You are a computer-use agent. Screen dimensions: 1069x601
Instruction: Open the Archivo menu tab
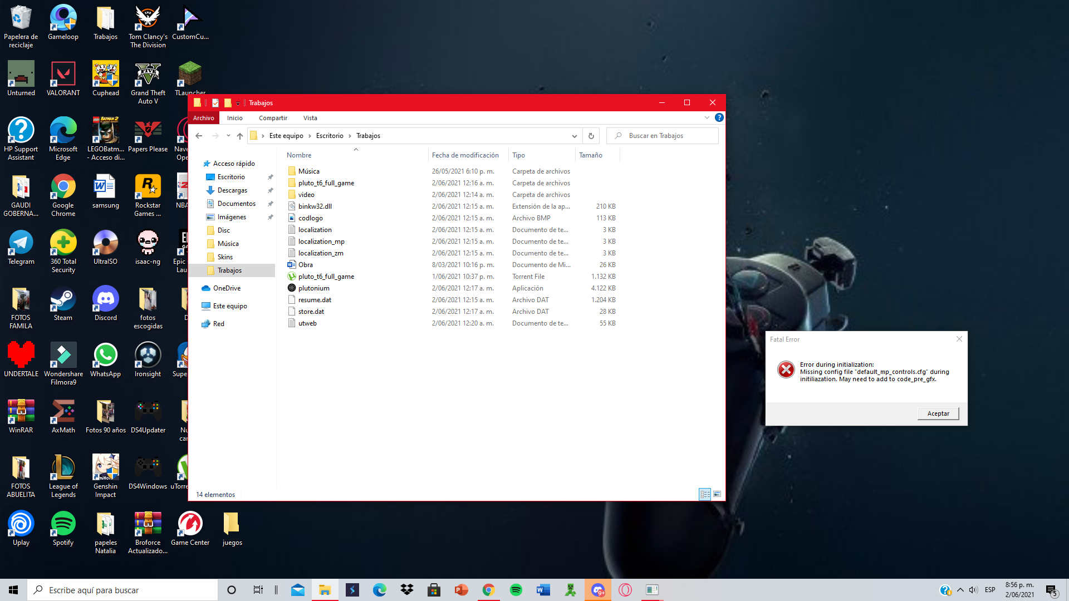pos(204,118)
